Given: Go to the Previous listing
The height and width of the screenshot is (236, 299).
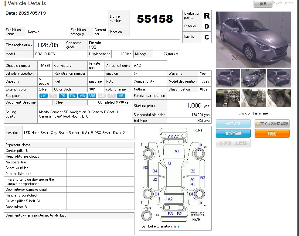Looking at the screenshot, I should [x=279, y=3].
